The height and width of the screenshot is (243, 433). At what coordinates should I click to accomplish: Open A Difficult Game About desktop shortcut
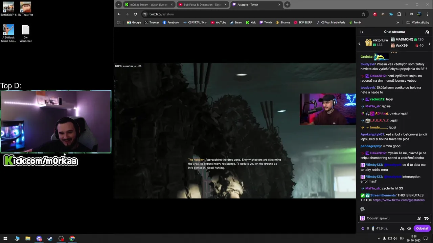tap(8, 34)
